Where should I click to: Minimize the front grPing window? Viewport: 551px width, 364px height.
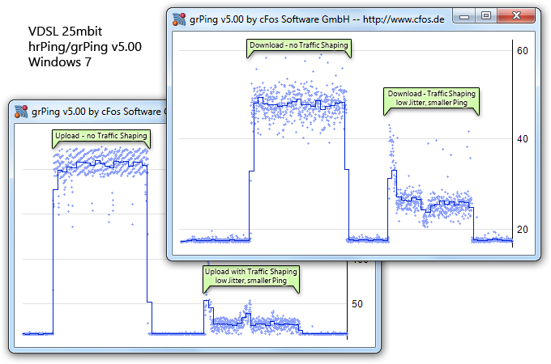click(x=464, y=16)
